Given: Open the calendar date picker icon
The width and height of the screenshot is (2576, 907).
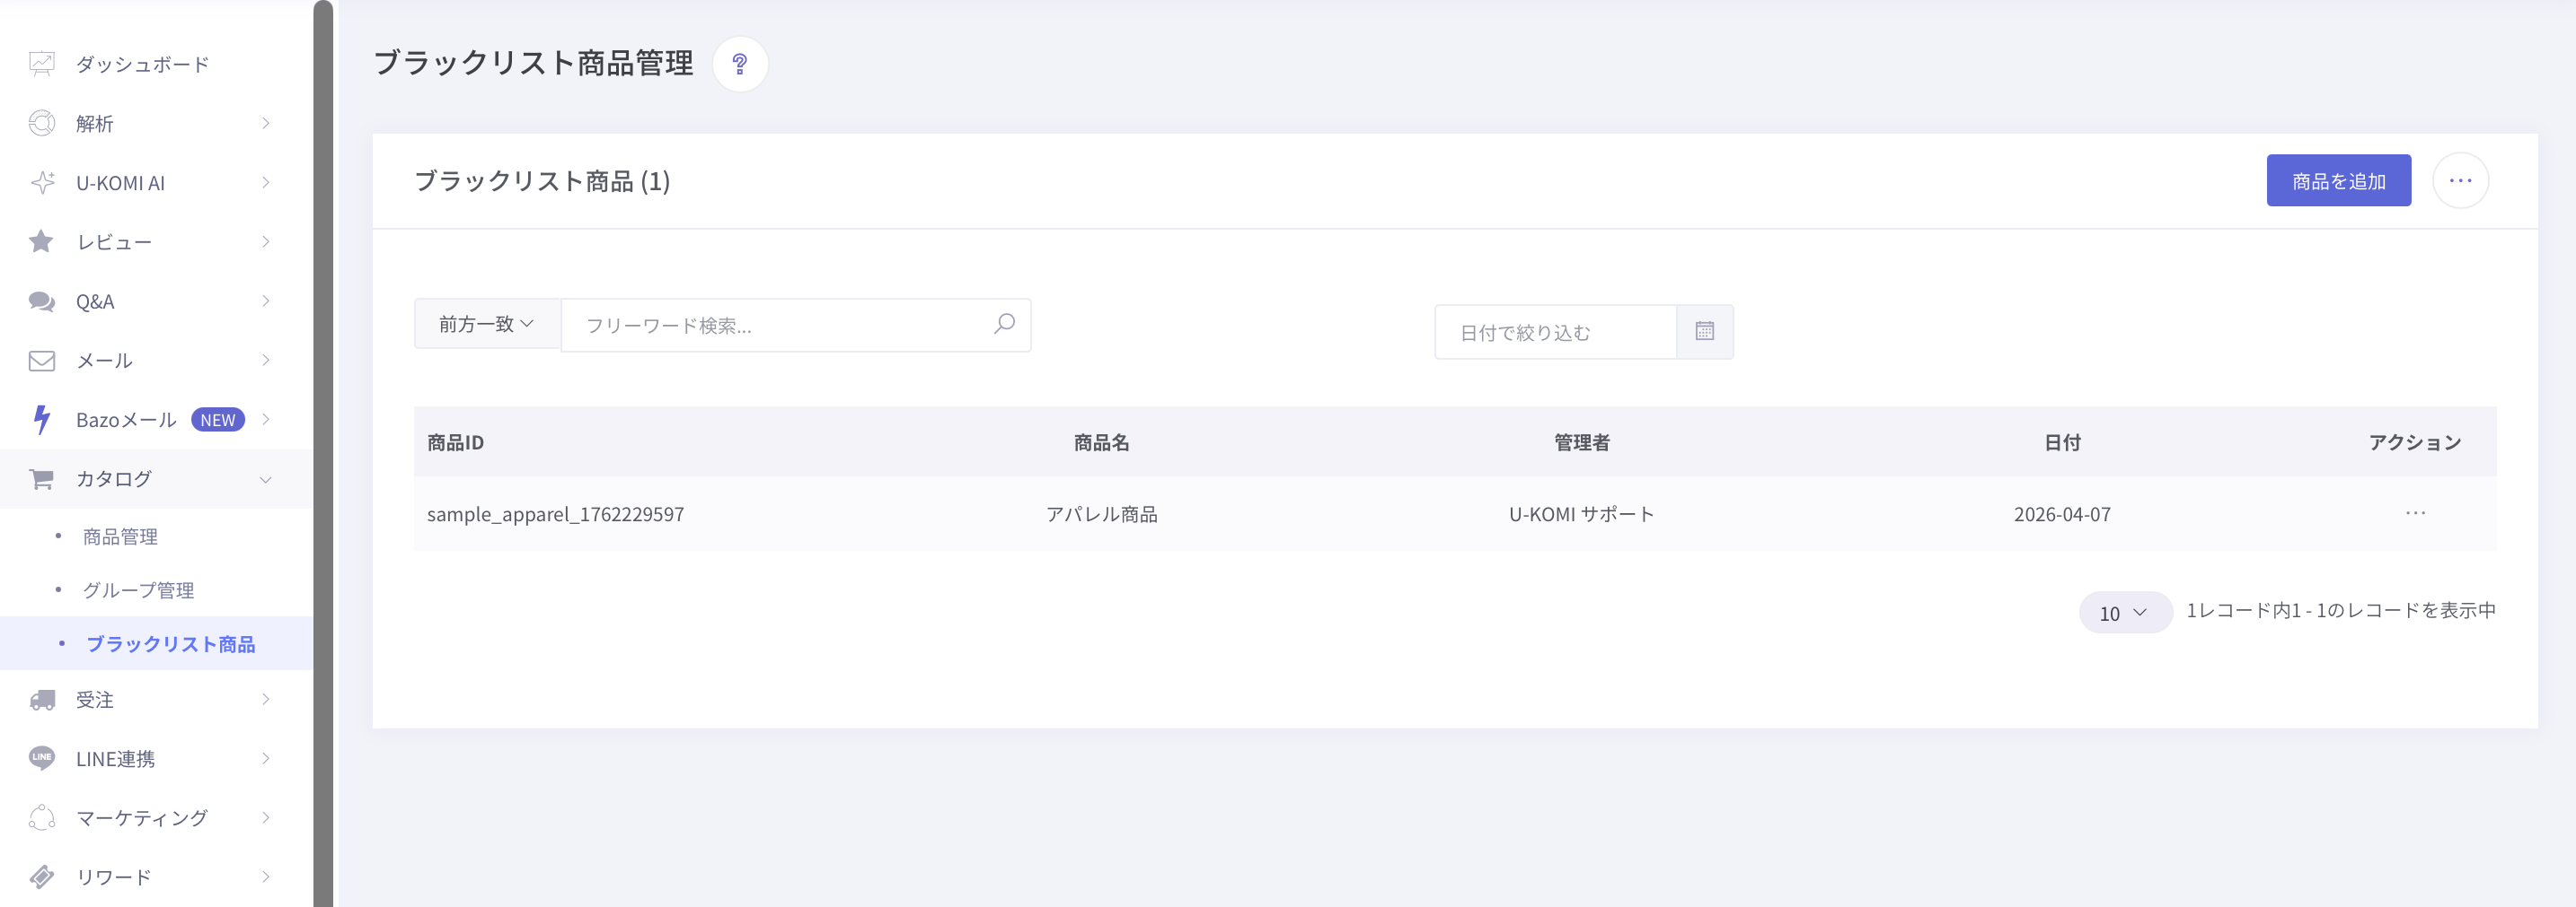Looking at the screenshot, I should [1704, 332].
